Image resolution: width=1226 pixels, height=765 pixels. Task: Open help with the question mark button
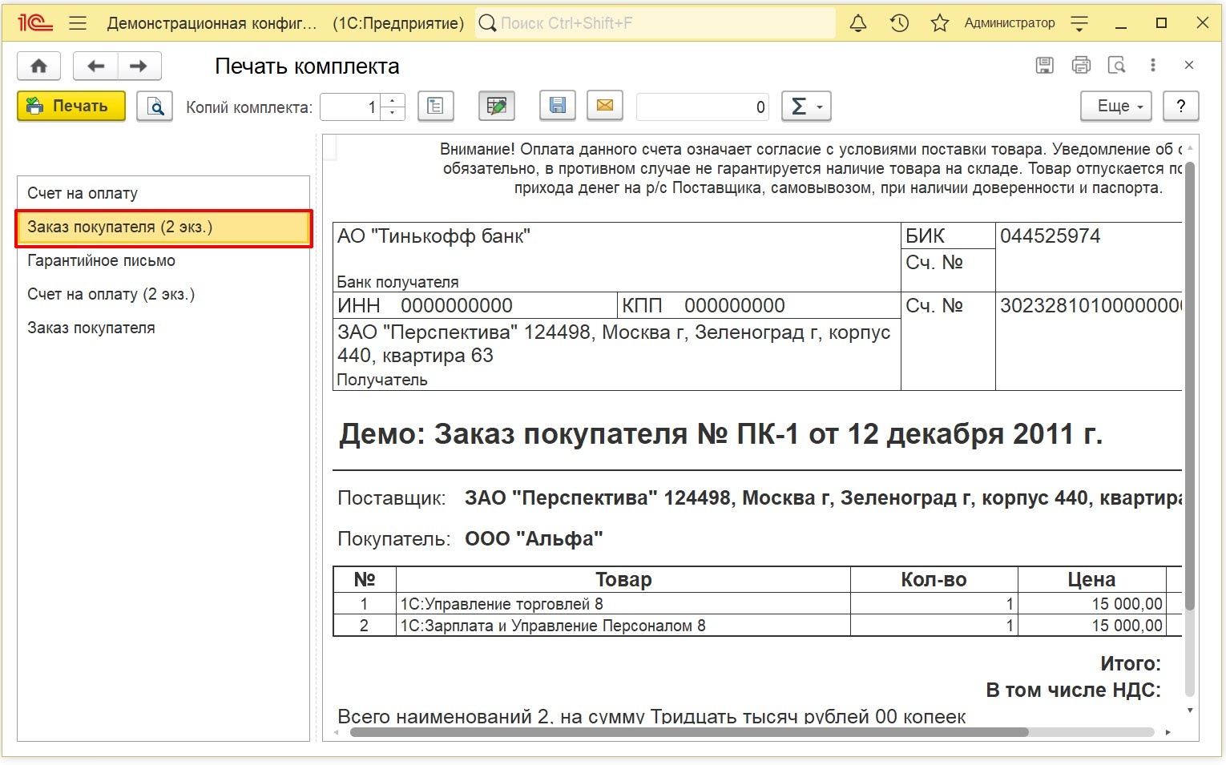(x=1180, y=106)
